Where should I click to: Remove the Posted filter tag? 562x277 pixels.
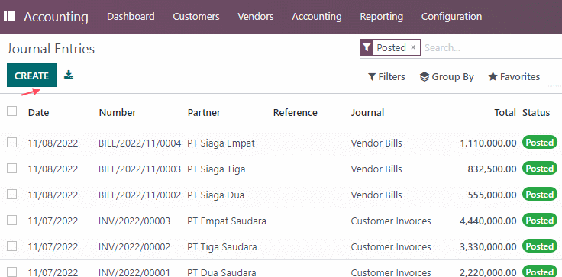tap(413, 47)
